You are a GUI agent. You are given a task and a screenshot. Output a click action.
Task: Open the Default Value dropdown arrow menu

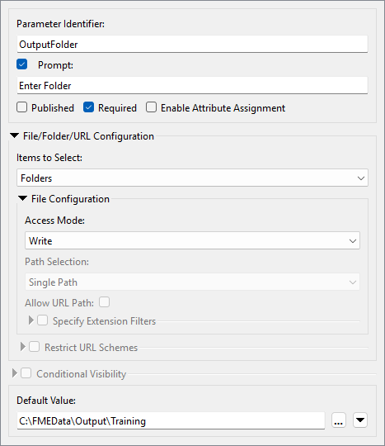(x=360, y=420)
